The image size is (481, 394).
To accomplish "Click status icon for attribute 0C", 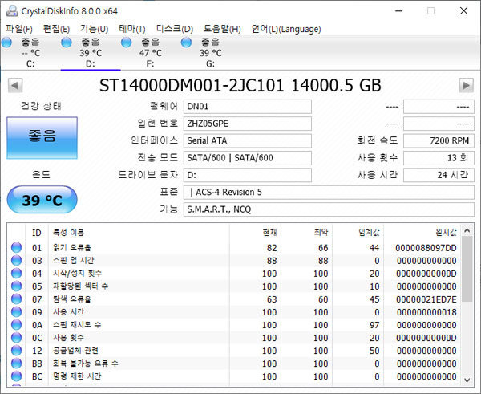I will pos(17,338).
